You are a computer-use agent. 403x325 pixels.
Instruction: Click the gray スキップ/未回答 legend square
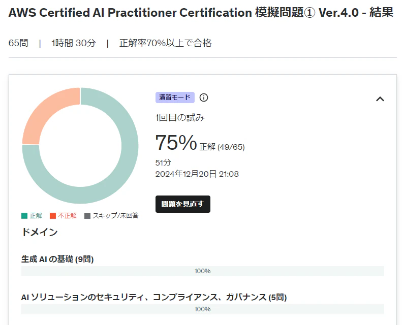point(87,215)
